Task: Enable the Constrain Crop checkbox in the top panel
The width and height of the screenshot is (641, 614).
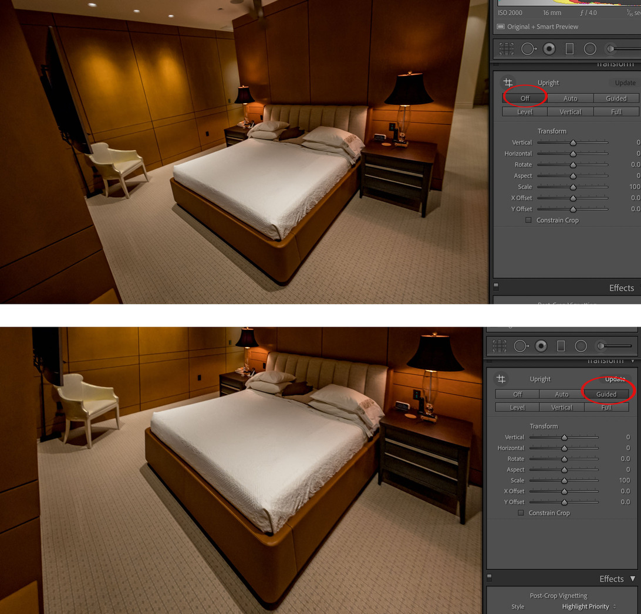Action: click(528, 221)
